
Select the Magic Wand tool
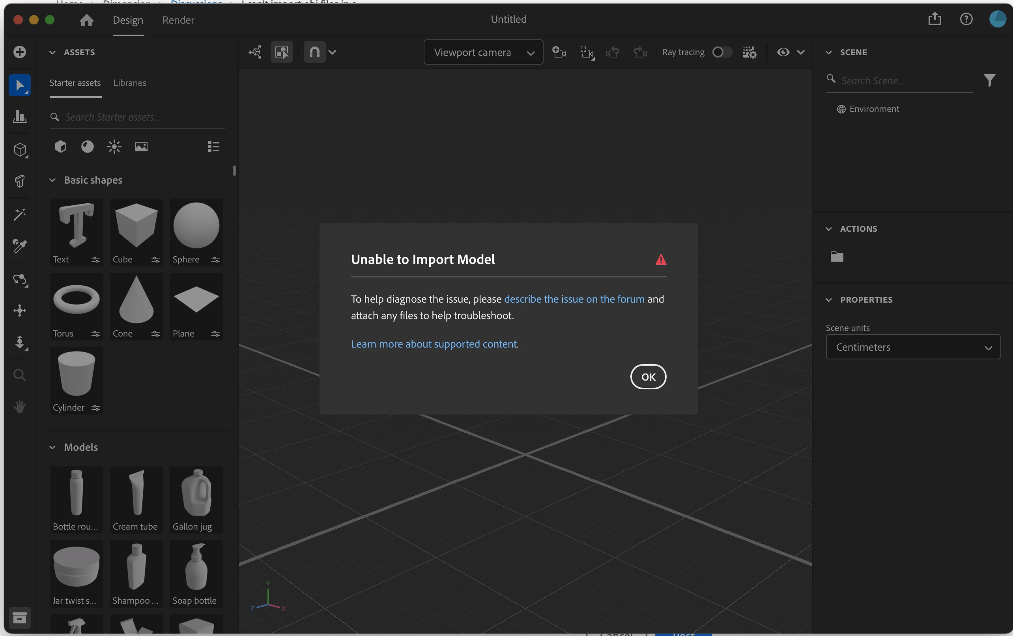click(19, 215)
